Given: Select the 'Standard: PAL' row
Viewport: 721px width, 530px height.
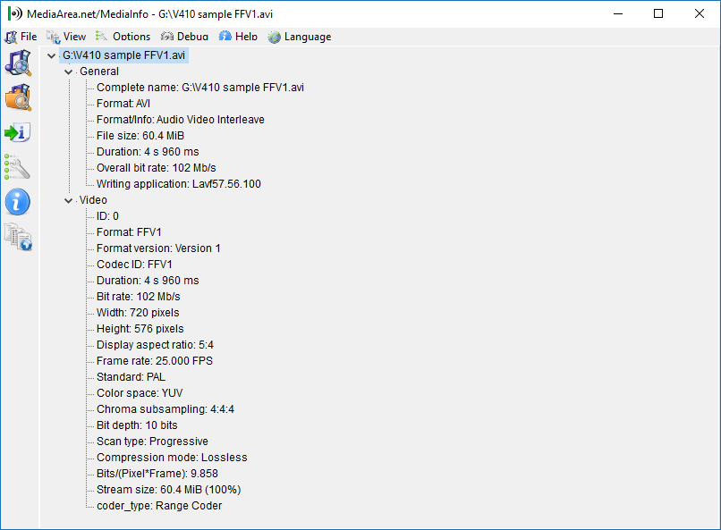Looking at the screenshot, I should click(x=131, y=376).
